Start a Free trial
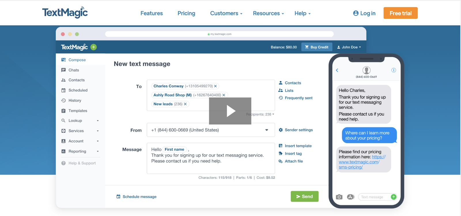This screenshot has height=216, width=461. point(400,13)
